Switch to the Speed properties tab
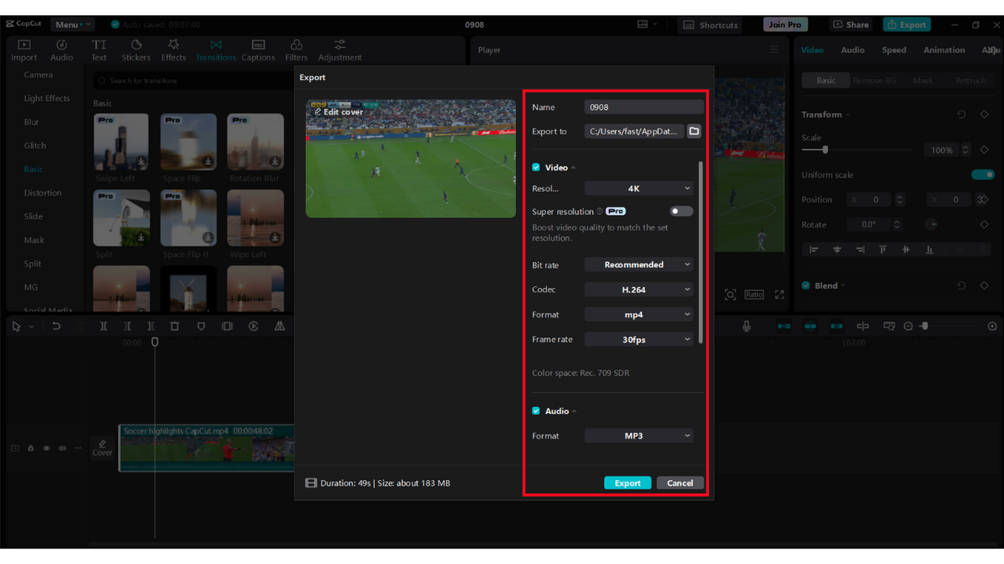 click(x=893, y=49)
